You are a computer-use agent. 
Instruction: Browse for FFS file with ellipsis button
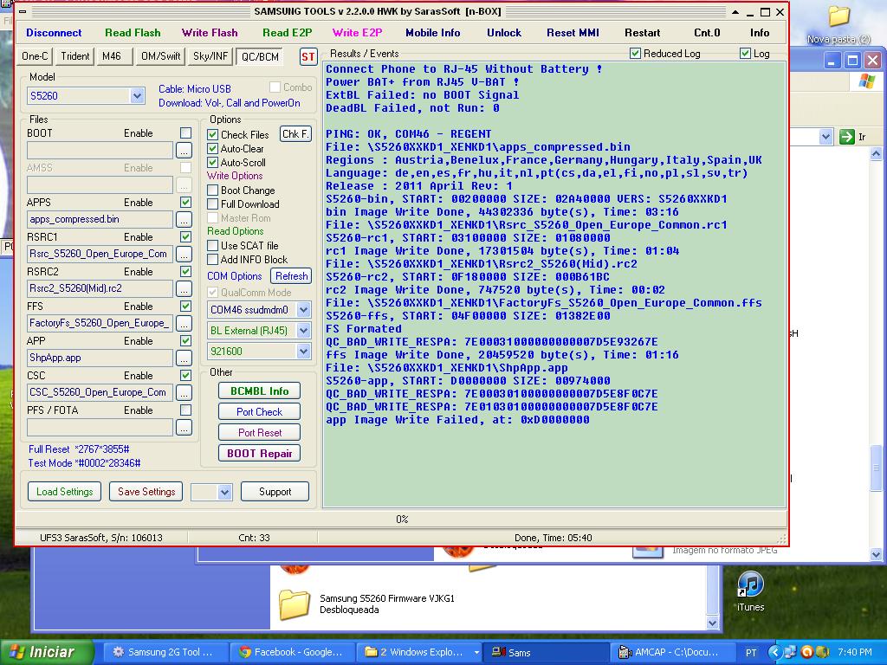click(x=184, y=323)
